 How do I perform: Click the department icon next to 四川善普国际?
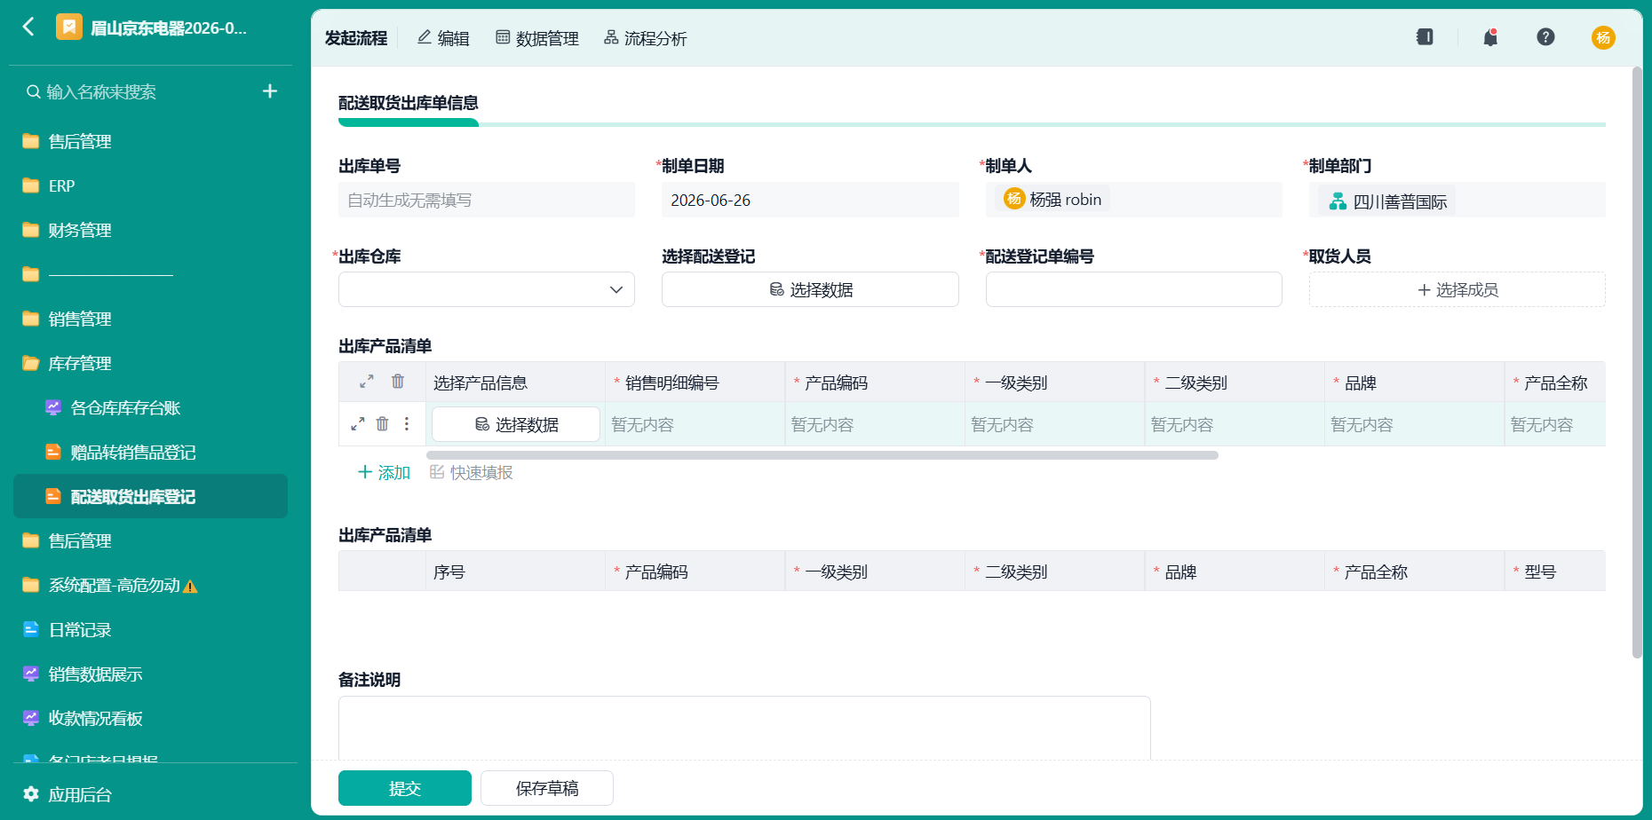click(x=1338, y=201)
